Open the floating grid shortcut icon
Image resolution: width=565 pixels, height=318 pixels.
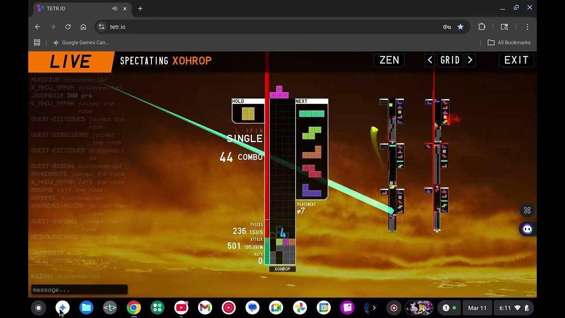(527, 210)
